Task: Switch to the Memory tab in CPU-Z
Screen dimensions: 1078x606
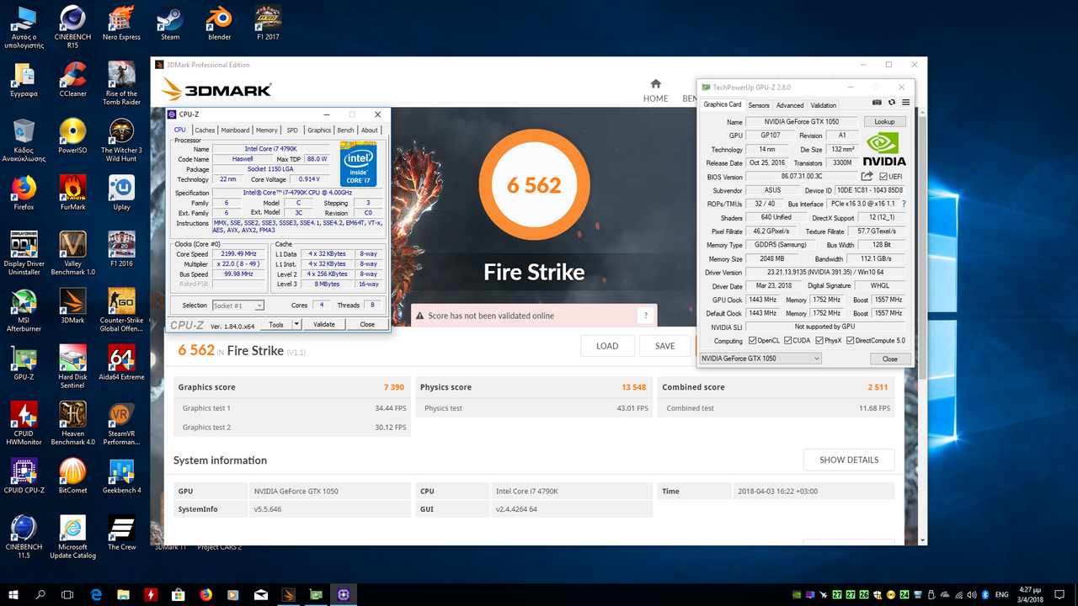Action: pyautogui.click(x=267, y=130)
